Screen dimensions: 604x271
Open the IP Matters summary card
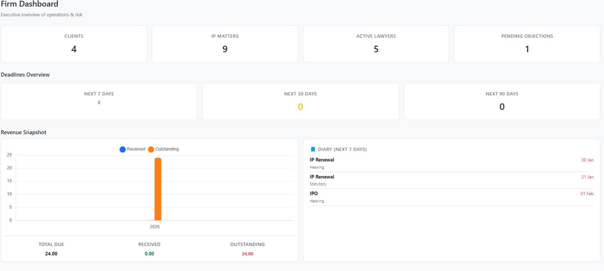point(225,44)
